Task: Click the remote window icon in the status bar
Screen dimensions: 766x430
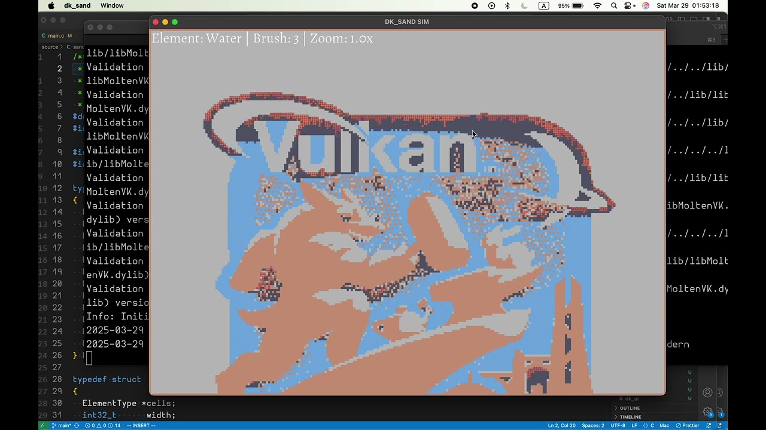Action: (x=42, y=425)
